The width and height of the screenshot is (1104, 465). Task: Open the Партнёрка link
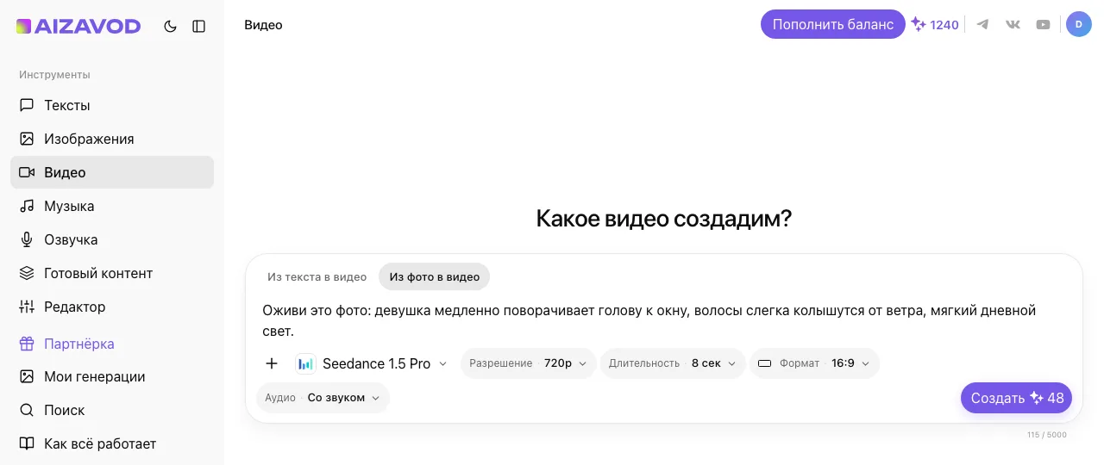coord(112,344)
